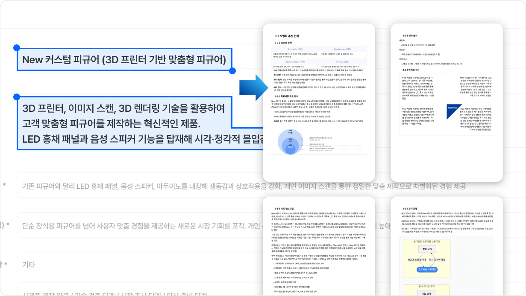Viewport: 526px width, 296px height.
Task: Click the TAM/SAM/SOM Venn diagram chart
Action: click(290, 141)
